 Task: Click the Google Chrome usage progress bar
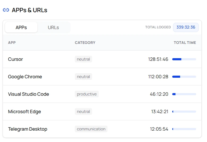184,77
